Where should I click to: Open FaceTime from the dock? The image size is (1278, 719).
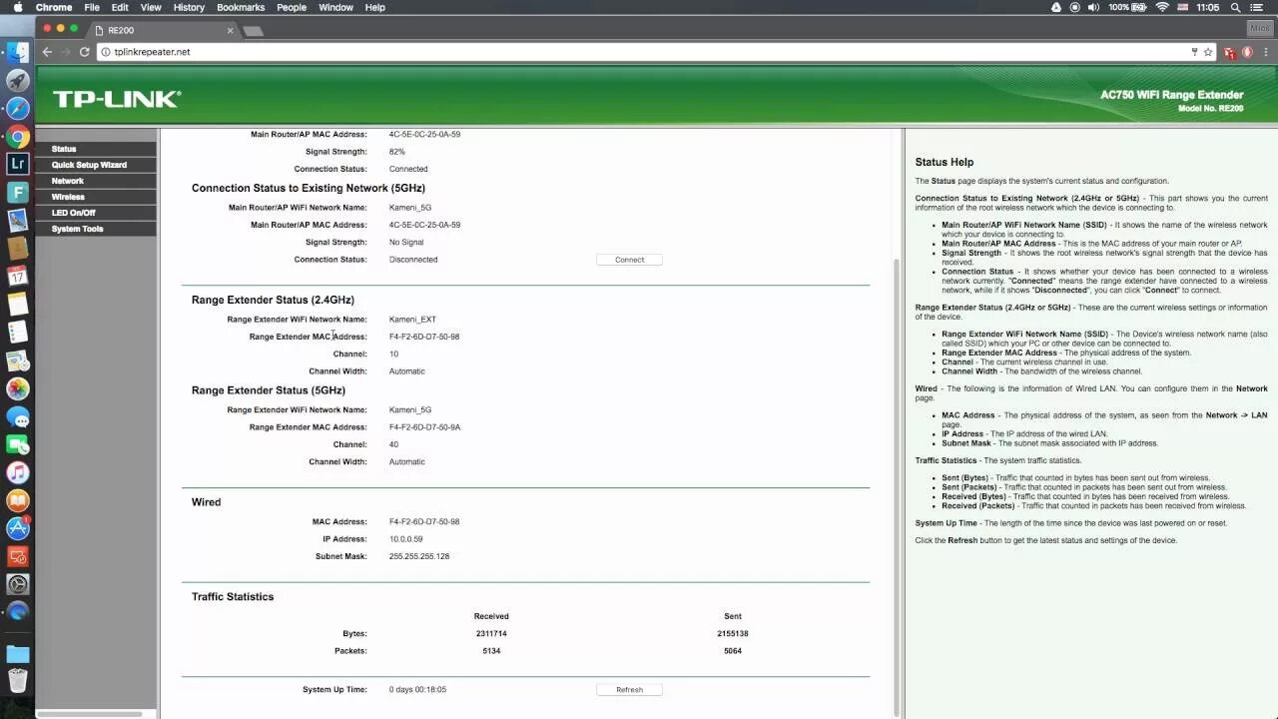(17, 444)
